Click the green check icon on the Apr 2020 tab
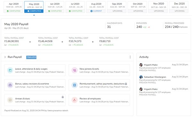The height and width of the screenshot is (118, 192). click(x=8, y=11)
